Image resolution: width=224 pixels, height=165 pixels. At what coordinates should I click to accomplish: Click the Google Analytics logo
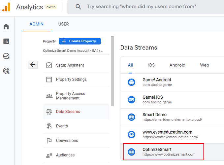click(6, 7)
